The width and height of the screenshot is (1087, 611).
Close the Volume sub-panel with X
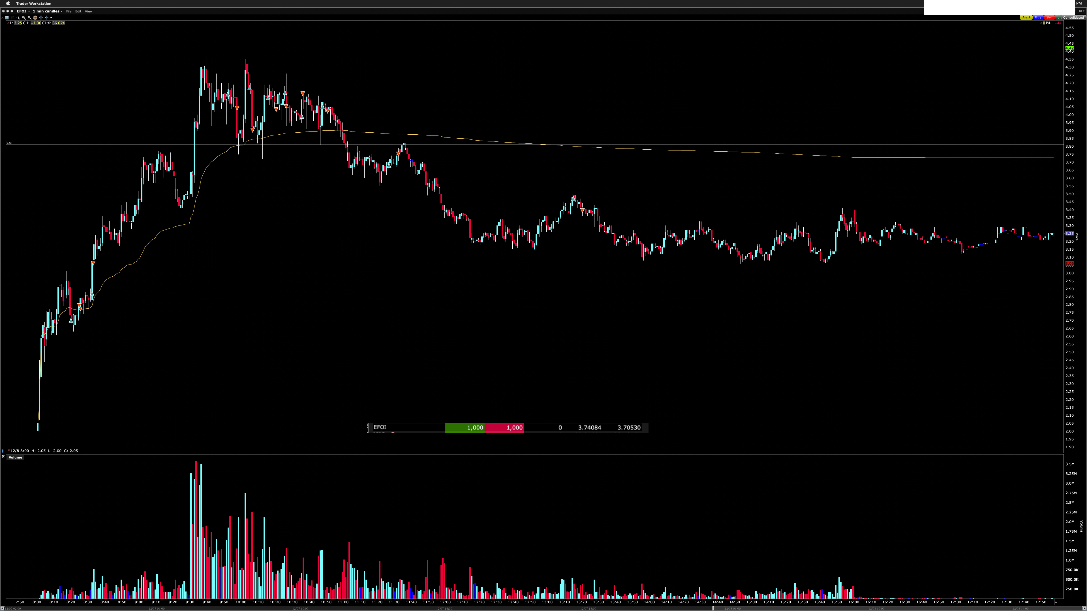pyautogui.click(x=3, y=457)
